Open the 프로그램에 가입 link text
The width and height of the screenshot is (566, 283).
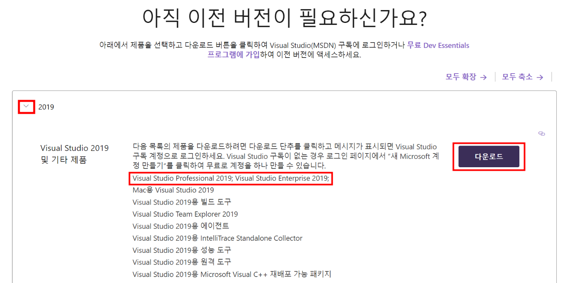[x=234, y=55]
